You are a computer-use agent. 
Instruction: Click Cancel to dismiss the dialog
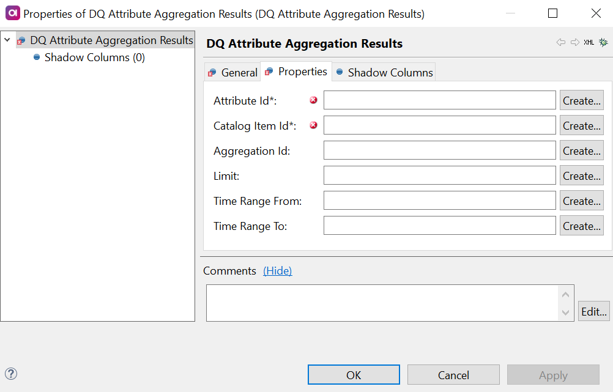453,375
